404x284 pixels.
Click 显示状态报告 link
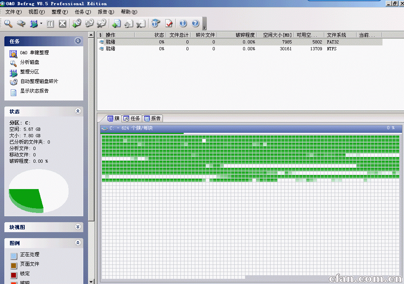(x=34, y=91)
